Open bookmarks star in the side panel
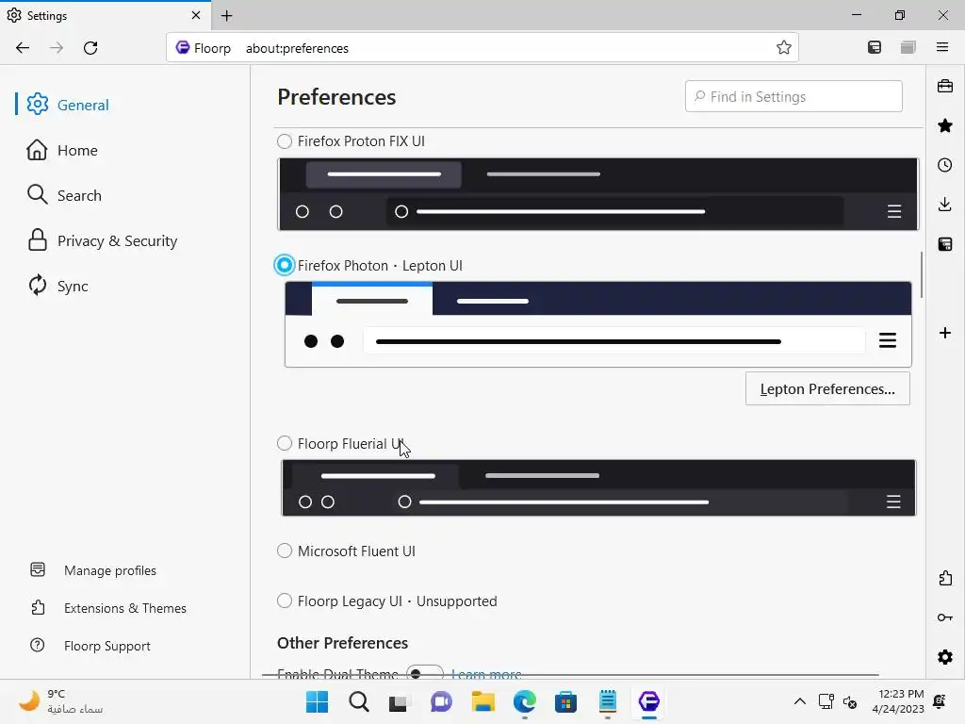Viewport: 965px width, 724px height. tap(945, 125)
